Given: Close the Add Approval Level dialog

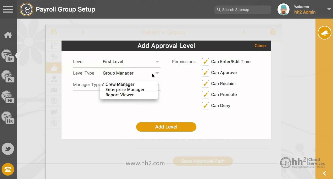Looking at the screenshot, I should coord(260,46).
